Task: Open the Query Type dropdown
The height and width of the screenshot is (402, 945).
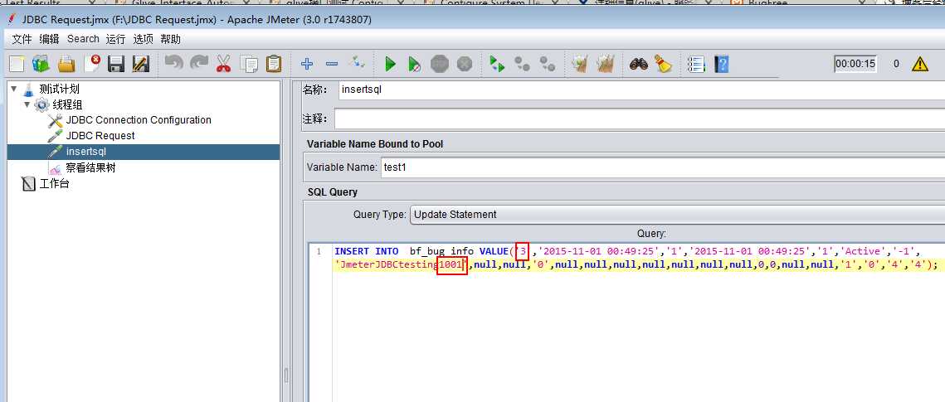Action: tap(677, 214)
